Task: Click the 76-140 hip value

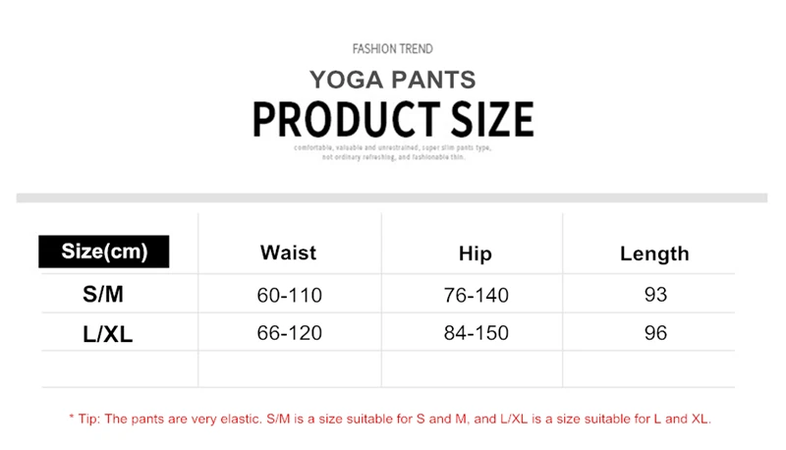Action: pos(476,295)
